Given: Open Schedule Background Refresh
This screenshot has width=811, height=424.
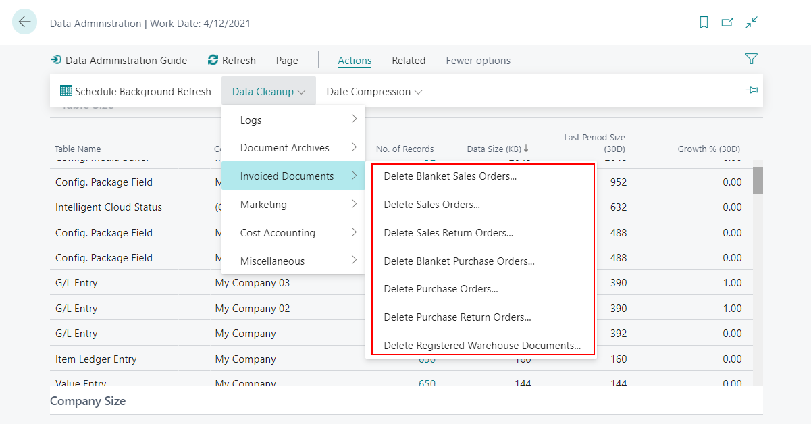Looking at the screenshot, I should click(135, 90).
